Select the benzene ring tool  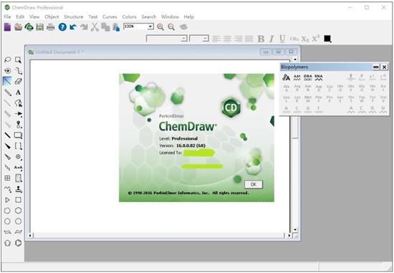pyautogui.click(x=18, y=243)
